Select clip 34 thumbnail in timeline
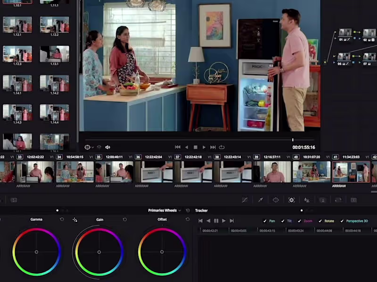The width and height of the screenshot is (377, 282). tap(75, 172)
